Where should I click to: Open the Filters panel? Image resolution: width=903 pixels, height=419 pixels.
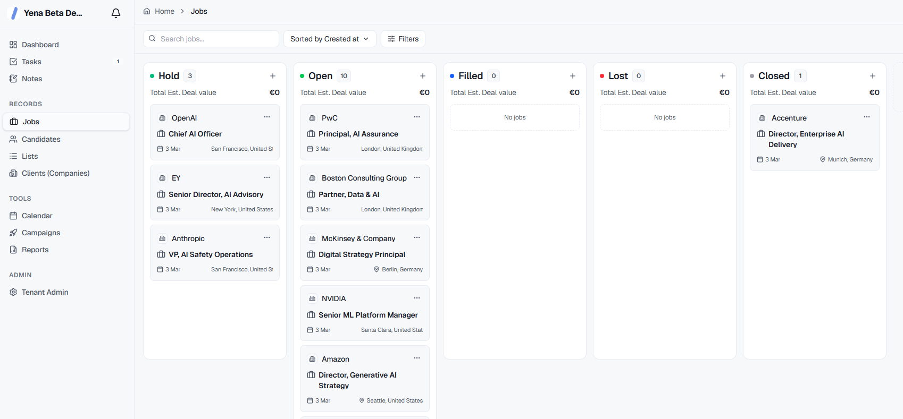tap(403, 39)
